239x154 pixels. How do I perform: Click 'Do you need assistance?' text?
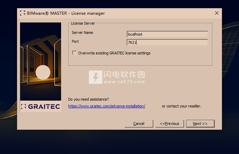(x=88, y=99)
